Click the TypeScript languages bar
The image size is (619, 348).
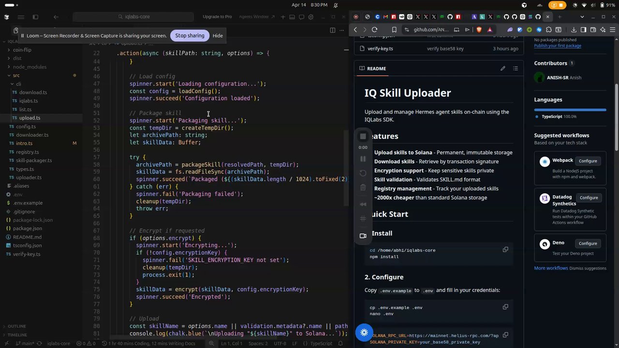(x=570, y=110)
